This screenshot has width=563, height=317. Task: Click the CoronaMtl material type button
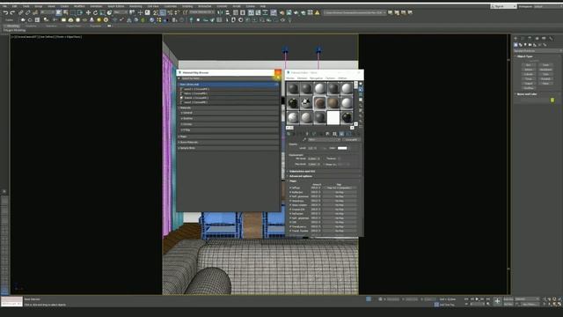tap(351, 139)
